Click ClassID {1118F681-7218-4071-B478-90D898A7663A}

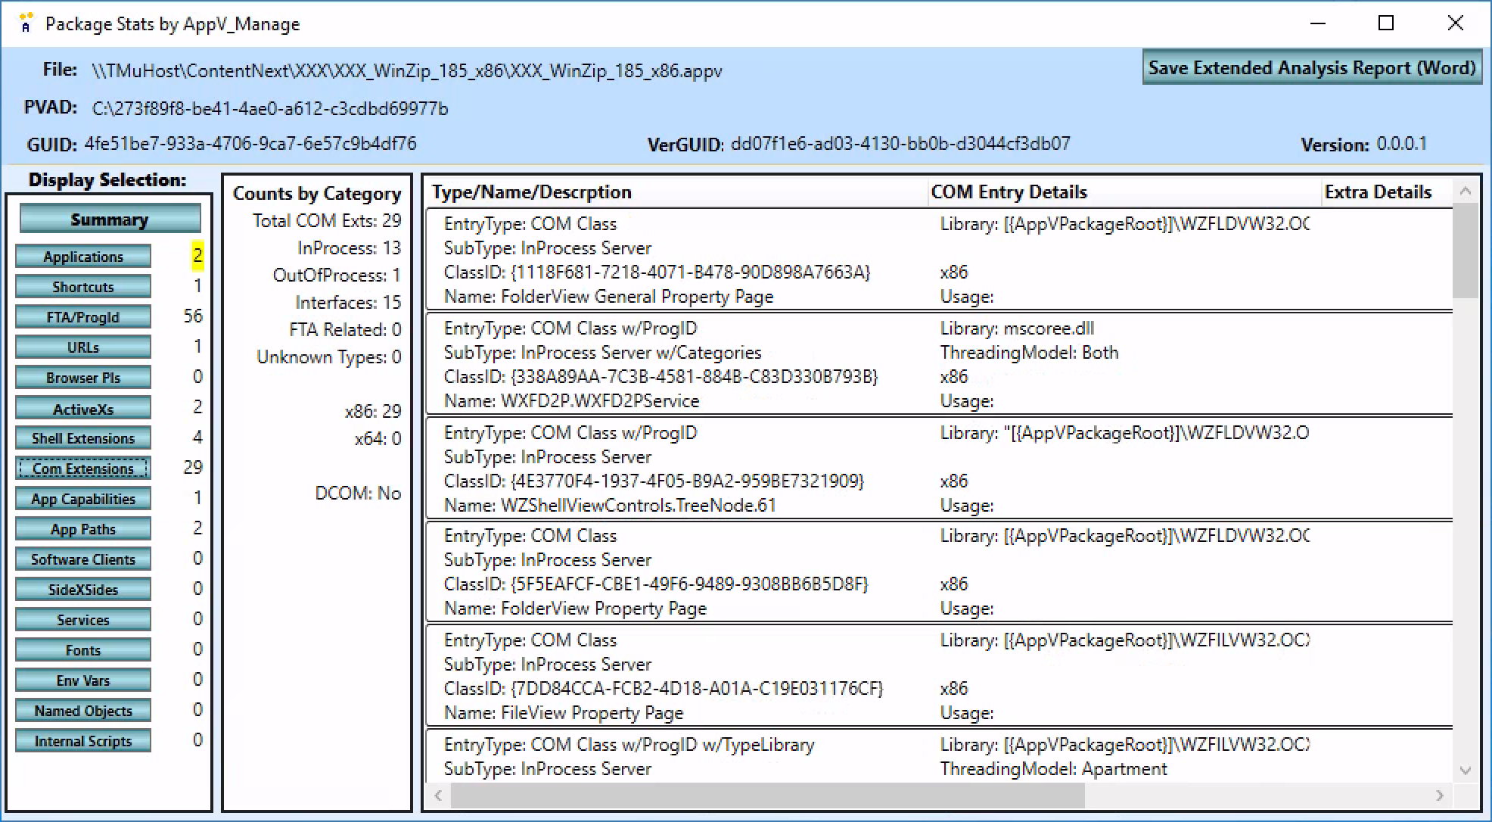tap(657, 272)
